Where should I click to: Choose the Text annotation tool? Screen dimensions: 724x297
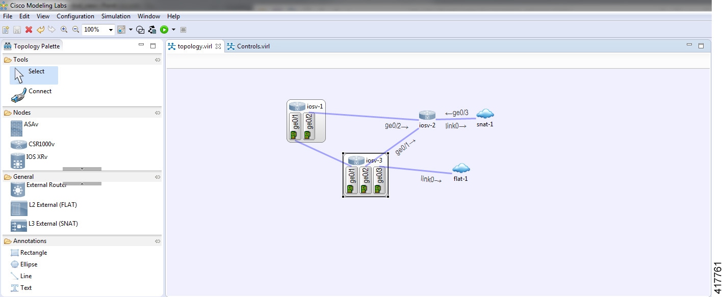tap(21, 288)
